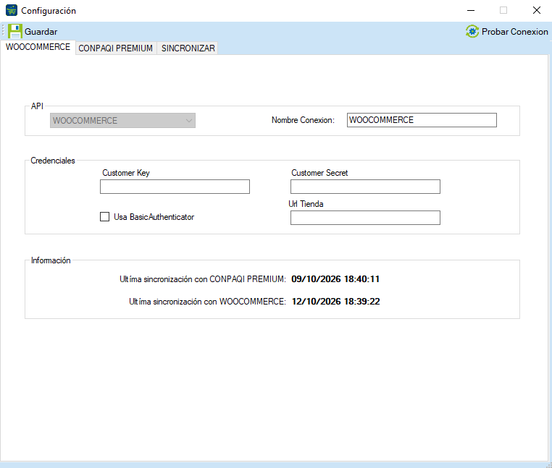Click the toolbar grip handle left of Guardar
552x468 pixels.
tap(3, 30)
